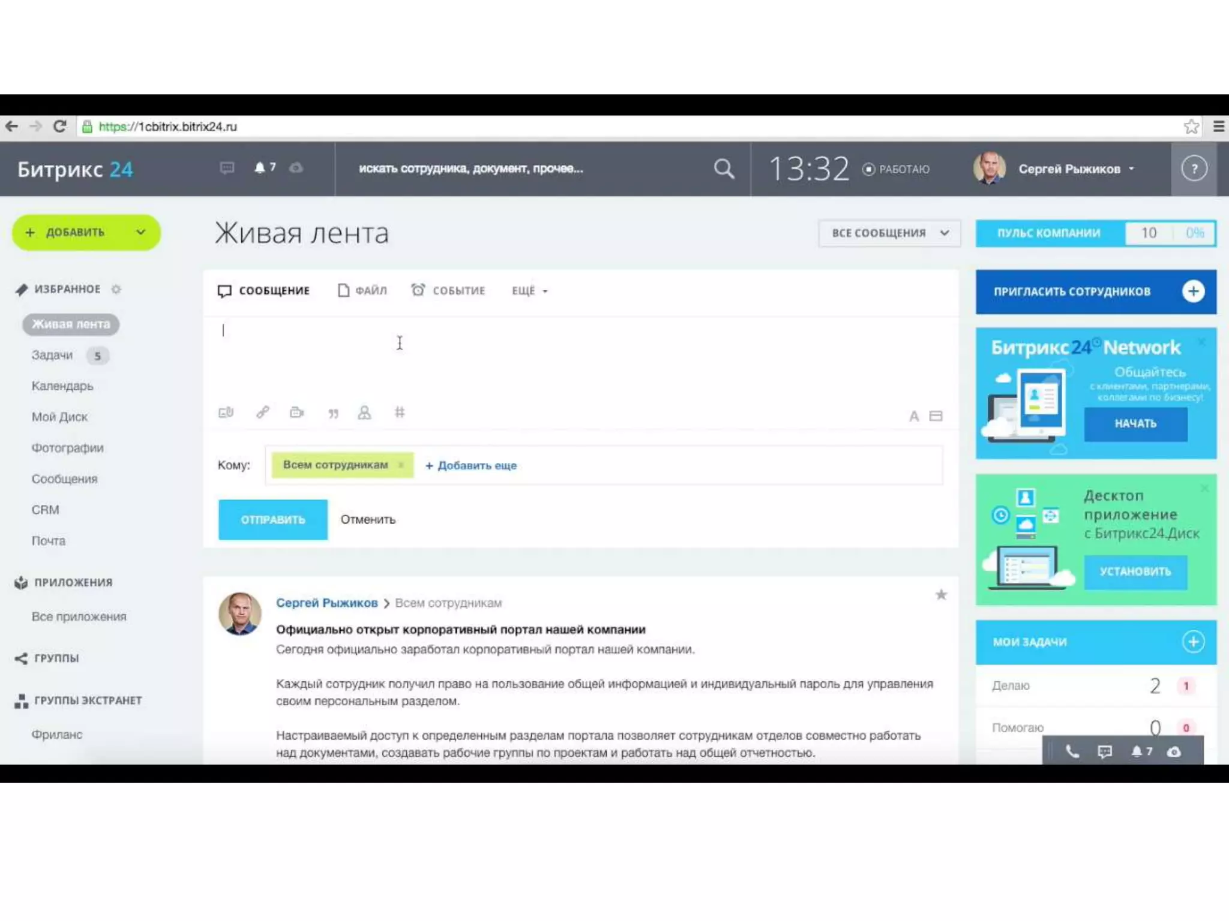1229x921 pixels.
Task: Open the ЕЩЁ dropdown in the post tabs
Action: 529,291
